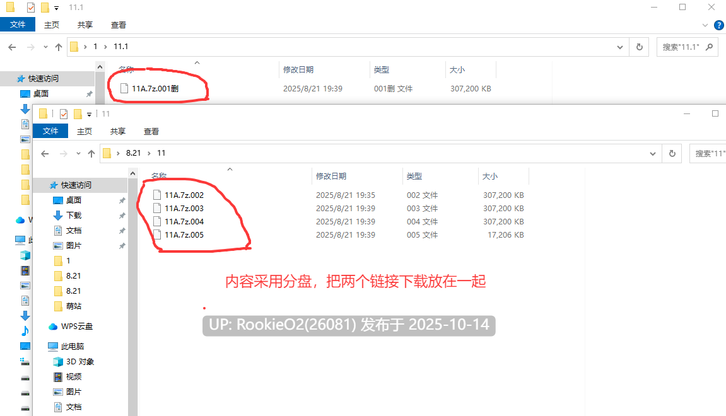Open pinned 图片 in 11 window sidebar
The height and width of the screenshot is (416, 726).
[x=74, y=246]
